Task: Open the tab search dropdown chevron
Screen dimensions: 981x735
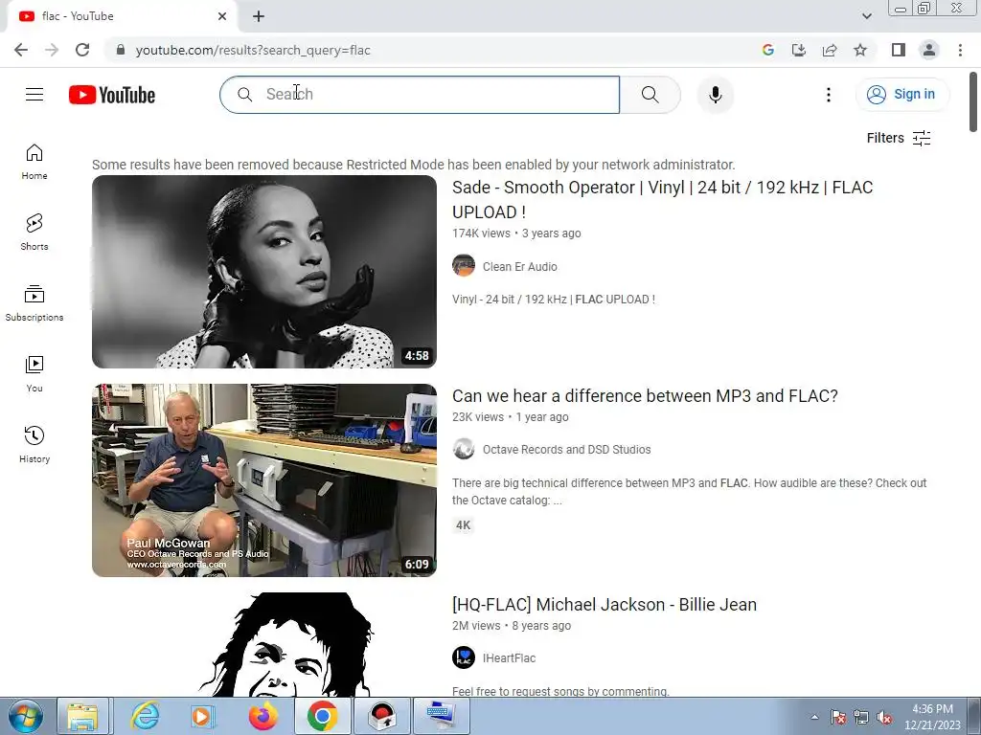Action: pyautogui.click(x=866, y=16)
